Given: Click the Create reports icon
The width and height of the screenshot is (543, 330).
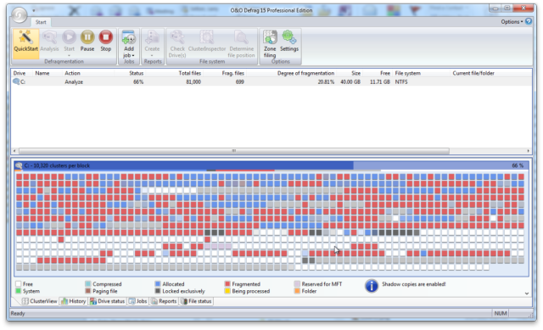Looking at the screenshot, I should (x=152, y=37).
